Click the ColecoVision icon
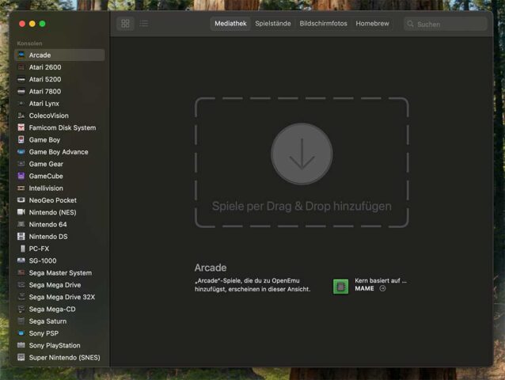This screenshot has width=505, height=380. [21, 116]
